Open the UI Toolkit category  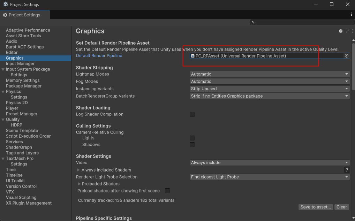[x=15, y=181]
